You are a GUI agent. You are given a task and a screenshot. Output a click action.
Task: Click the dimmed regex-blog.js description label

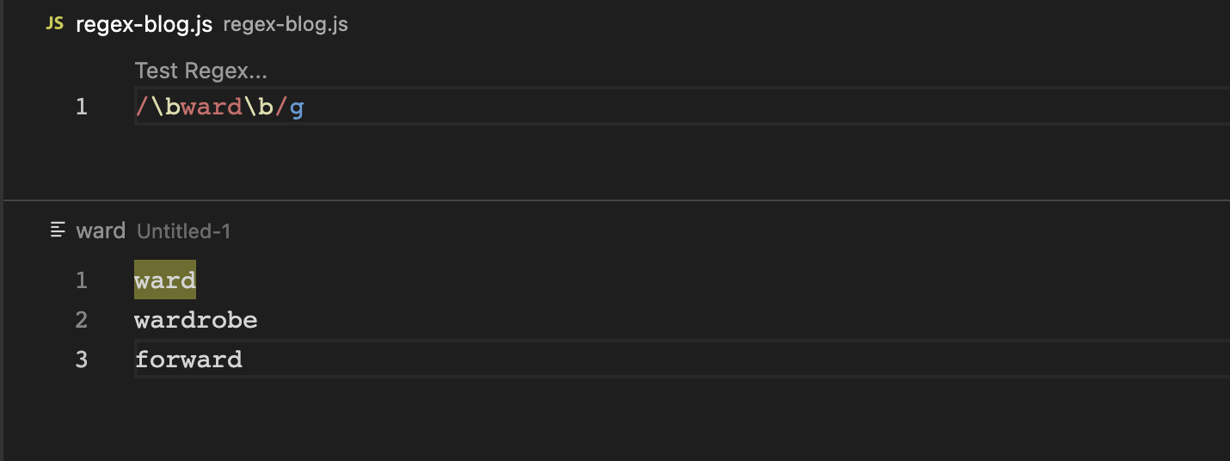286,24
